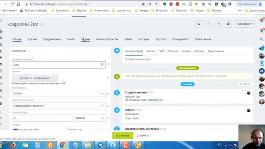Click the blue 24 icon in the right sidebar
Viewport: 265px width, 149px height.
262,71
